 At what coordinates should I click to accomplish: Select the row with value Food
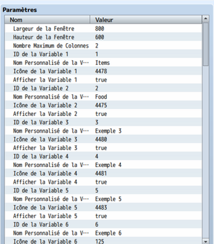pos(103,96)
